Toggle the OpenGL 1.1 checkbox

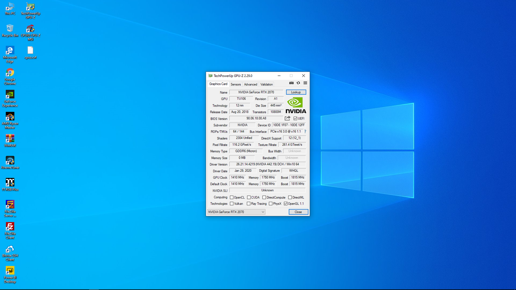(285, 204)
